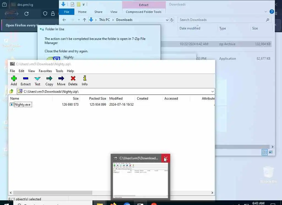This screenshot has width=282, height=205.
Task: Go up one level in Explorer
Action: tap(84, 20)
